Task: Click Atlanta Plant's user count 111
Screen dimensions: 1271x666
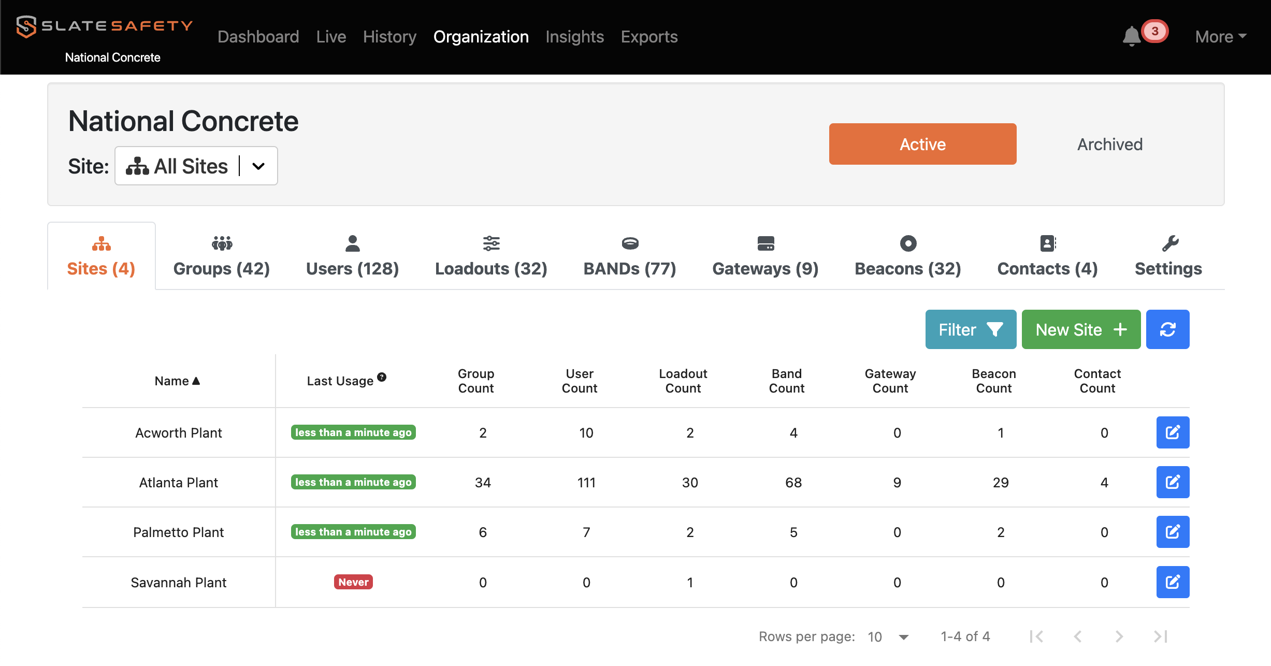Action: click(586, 482)
